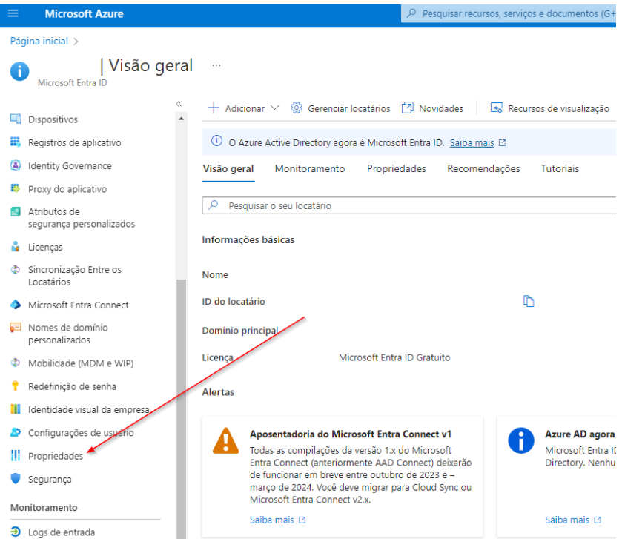Screen dimensions: 622x539
Task: Switch to the Recomendações tab
Action: 483,168
